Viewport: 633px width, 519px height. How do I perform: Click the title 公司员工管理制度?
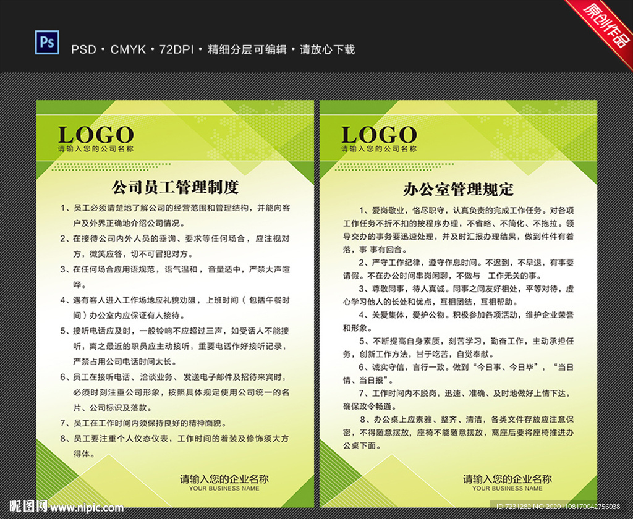[x=175, y=187]
